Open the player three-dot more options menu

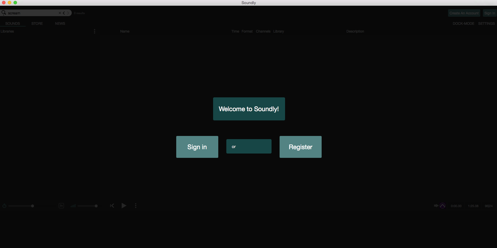coord(136,206)
